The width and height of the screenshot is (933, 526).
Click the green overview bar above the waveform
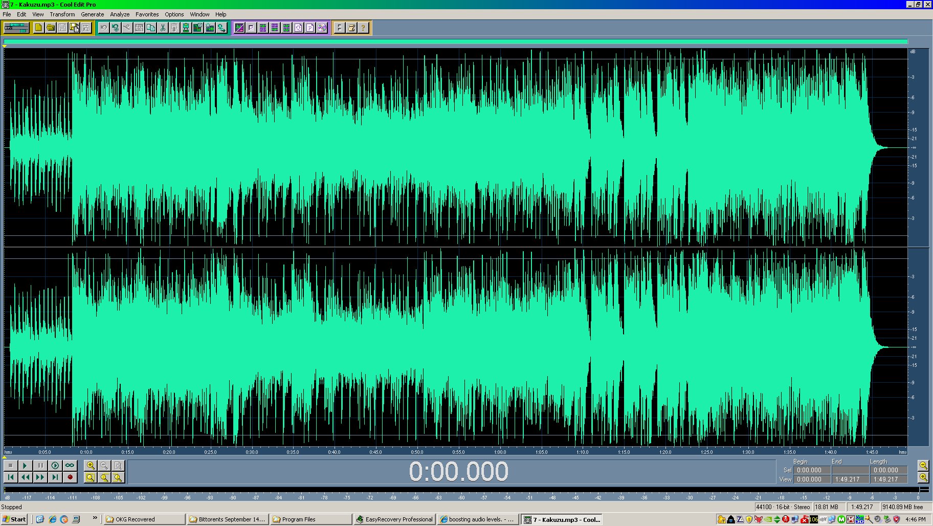(x=456, y=41)
